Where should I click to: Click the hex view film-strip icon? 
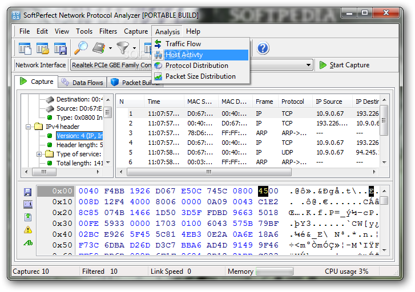pyautogui.click(x=28, y=204)
